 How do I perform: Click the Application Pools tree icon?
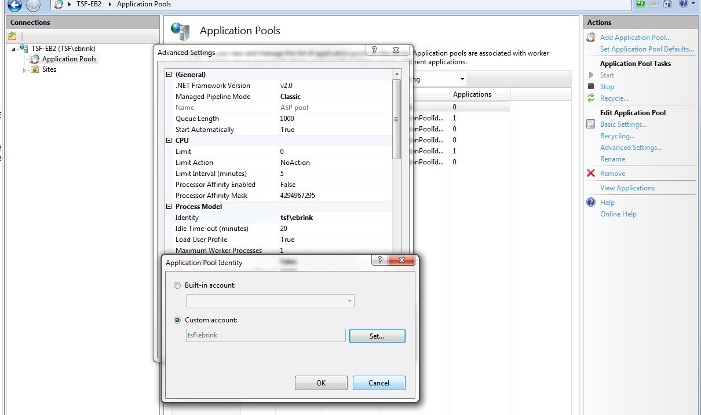coord(35,59)
